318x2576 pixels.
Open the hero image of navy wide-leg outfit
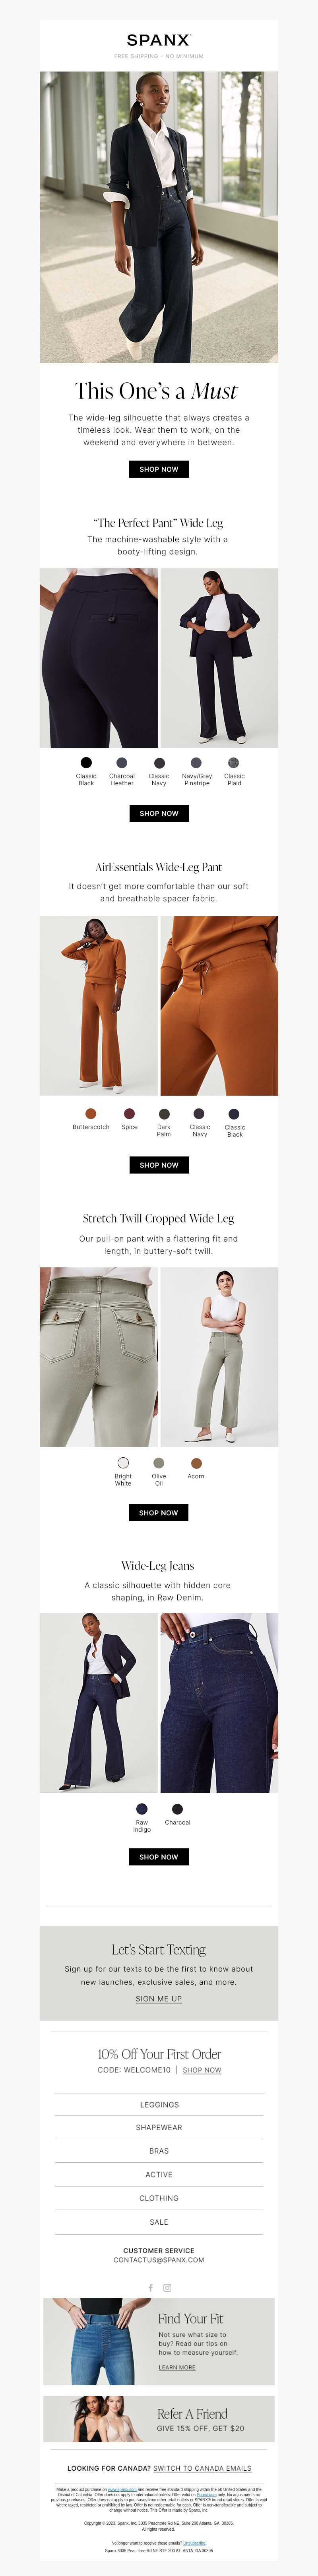[159, 216]
